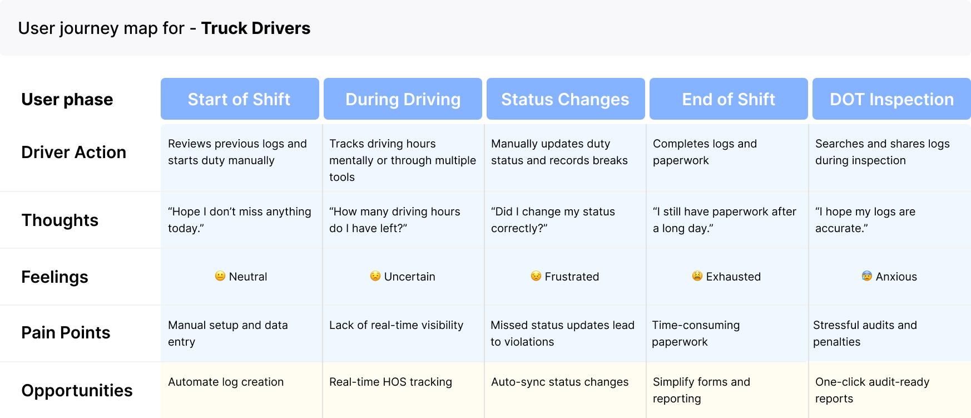971x418 pixels.
Task: Click the Thoughts row label
Action: click(60, 220)
